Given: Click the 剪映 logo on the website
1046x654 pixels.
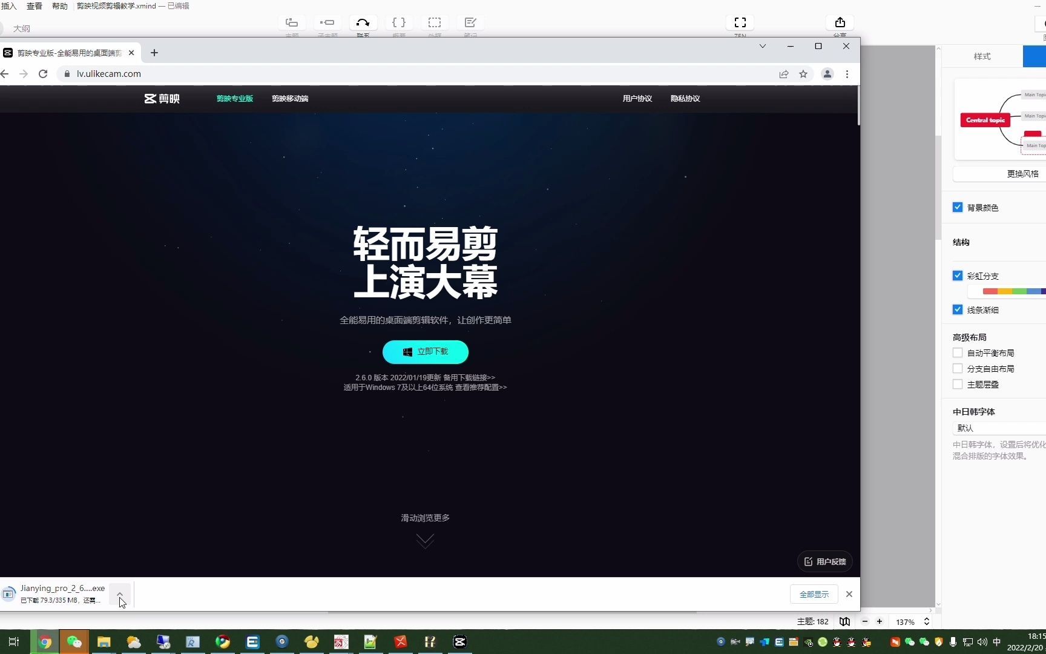Looking at the screenshot, I should 162,99.
